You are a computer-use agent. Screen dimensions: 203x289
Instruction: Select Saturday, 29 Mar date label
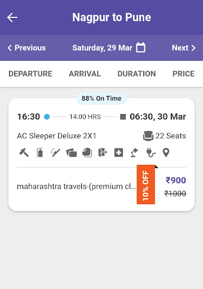(102, 48)
